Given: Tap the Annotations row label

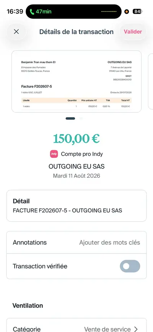Looking at the screenshot, I should point(29,242).
